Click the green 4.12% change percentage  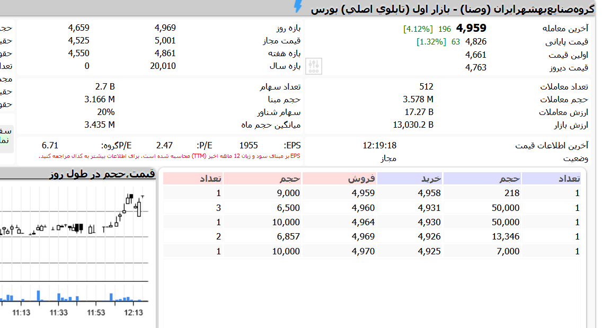pyautogui.click(x=418, y=29)
